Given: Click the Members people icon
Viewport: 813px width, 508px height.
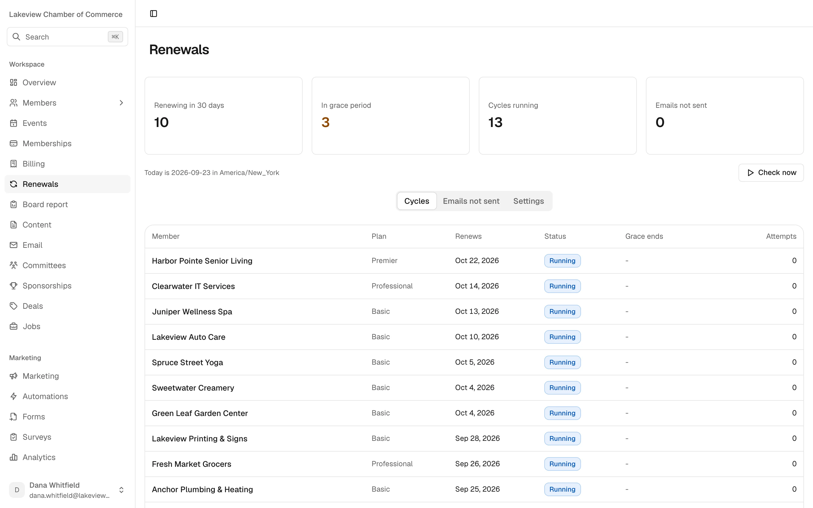Looking at the screenshot, I should [x=14, y=103].
